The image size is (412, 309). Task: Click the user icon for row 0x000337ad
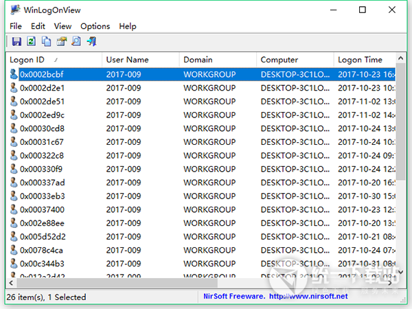click(14, 183)
